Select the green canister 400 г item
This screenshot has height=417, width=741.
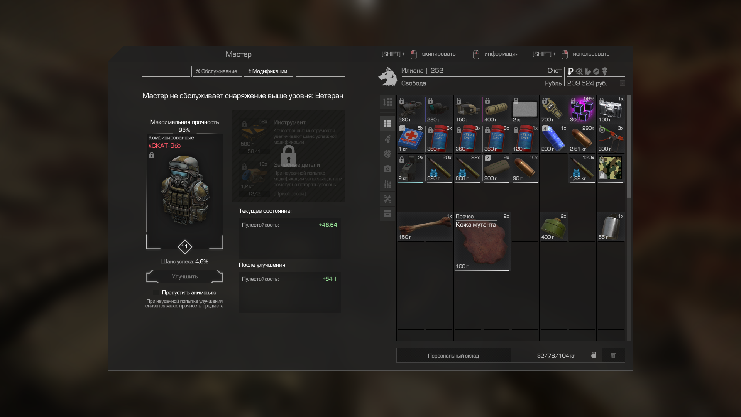(553, 227)
